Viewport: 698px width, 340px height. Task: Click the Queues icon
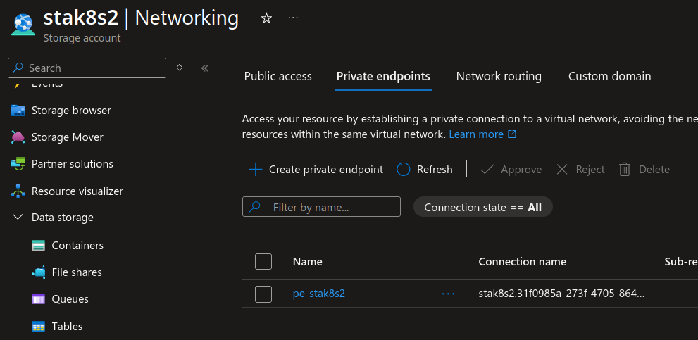coord(39,299)
